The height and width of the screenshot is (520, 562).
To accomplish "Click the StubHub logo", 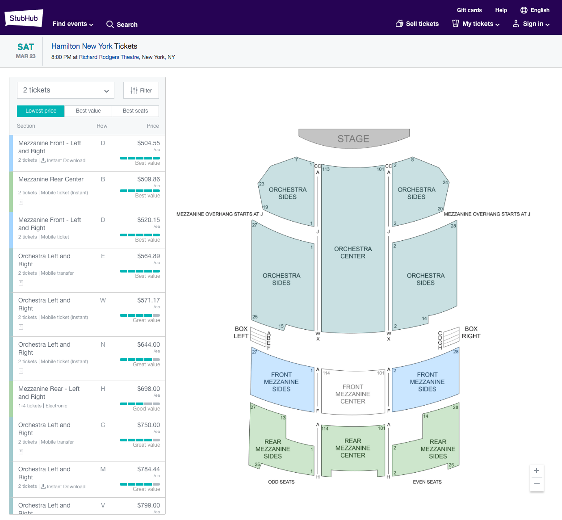I will point(24,18).
